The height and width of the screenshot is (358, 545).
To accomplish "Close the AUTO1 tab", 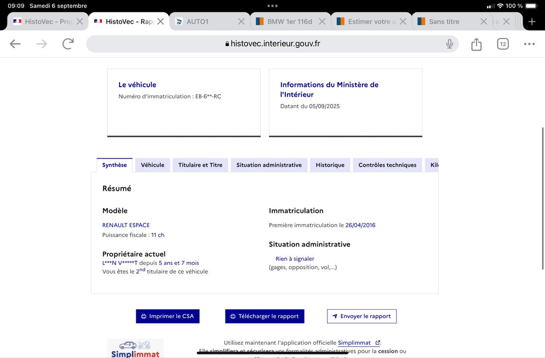I will pos(241,21).
